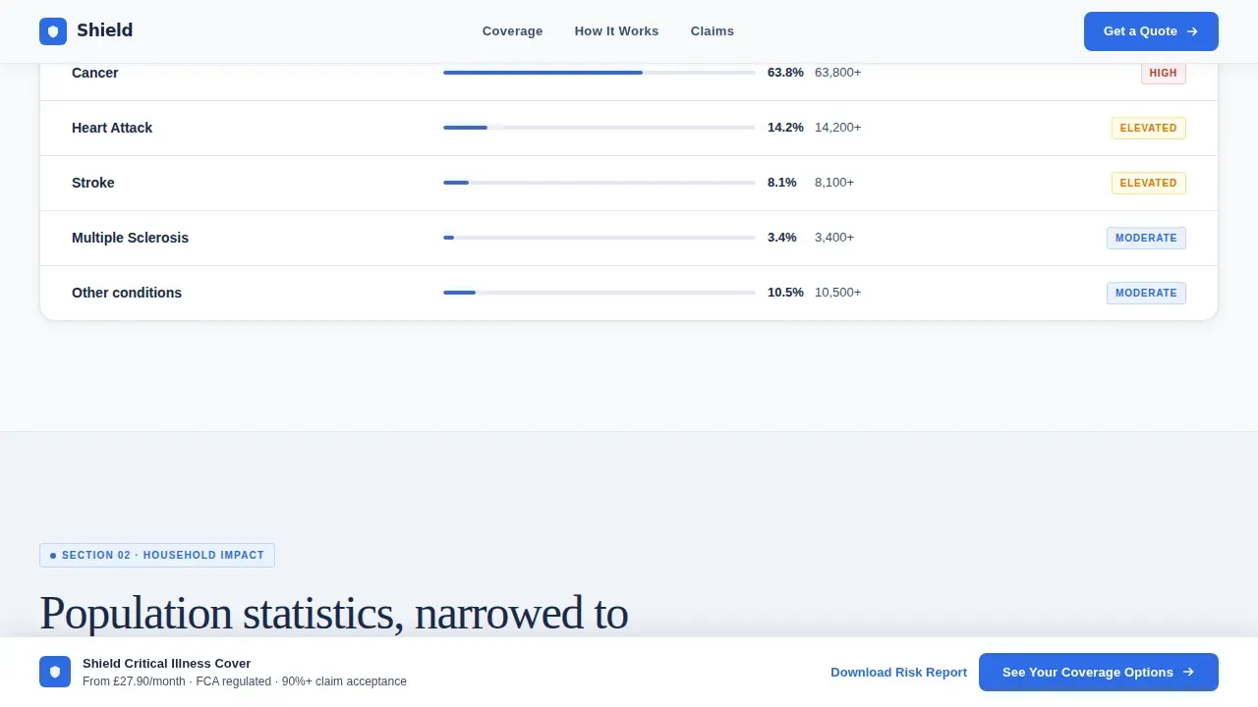Click the Heart Attack progress bar

point(600,128)
